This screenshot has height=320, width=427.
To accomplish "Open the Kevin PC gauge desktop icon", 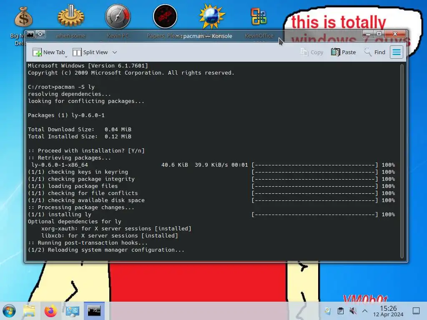I will 118,17.
